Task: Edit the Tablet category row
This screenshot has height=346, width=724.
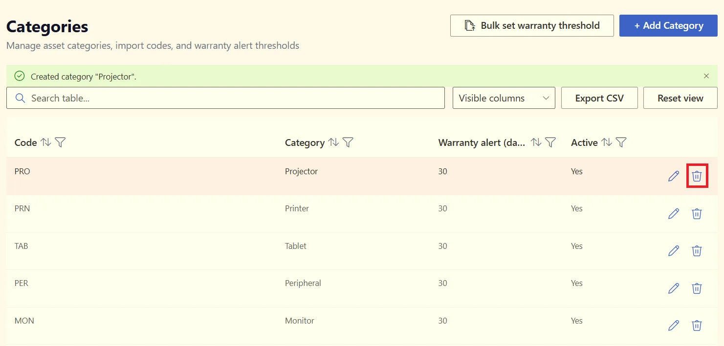Action: click(674, 251)
